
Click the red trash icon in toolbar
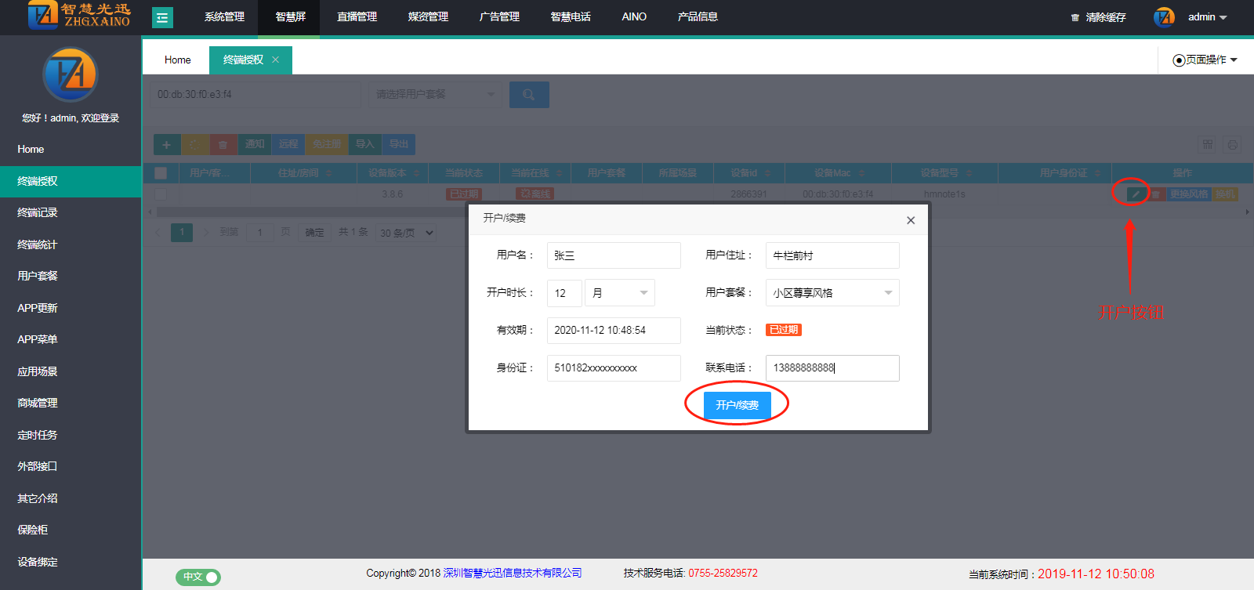click(x=223, y=144)
